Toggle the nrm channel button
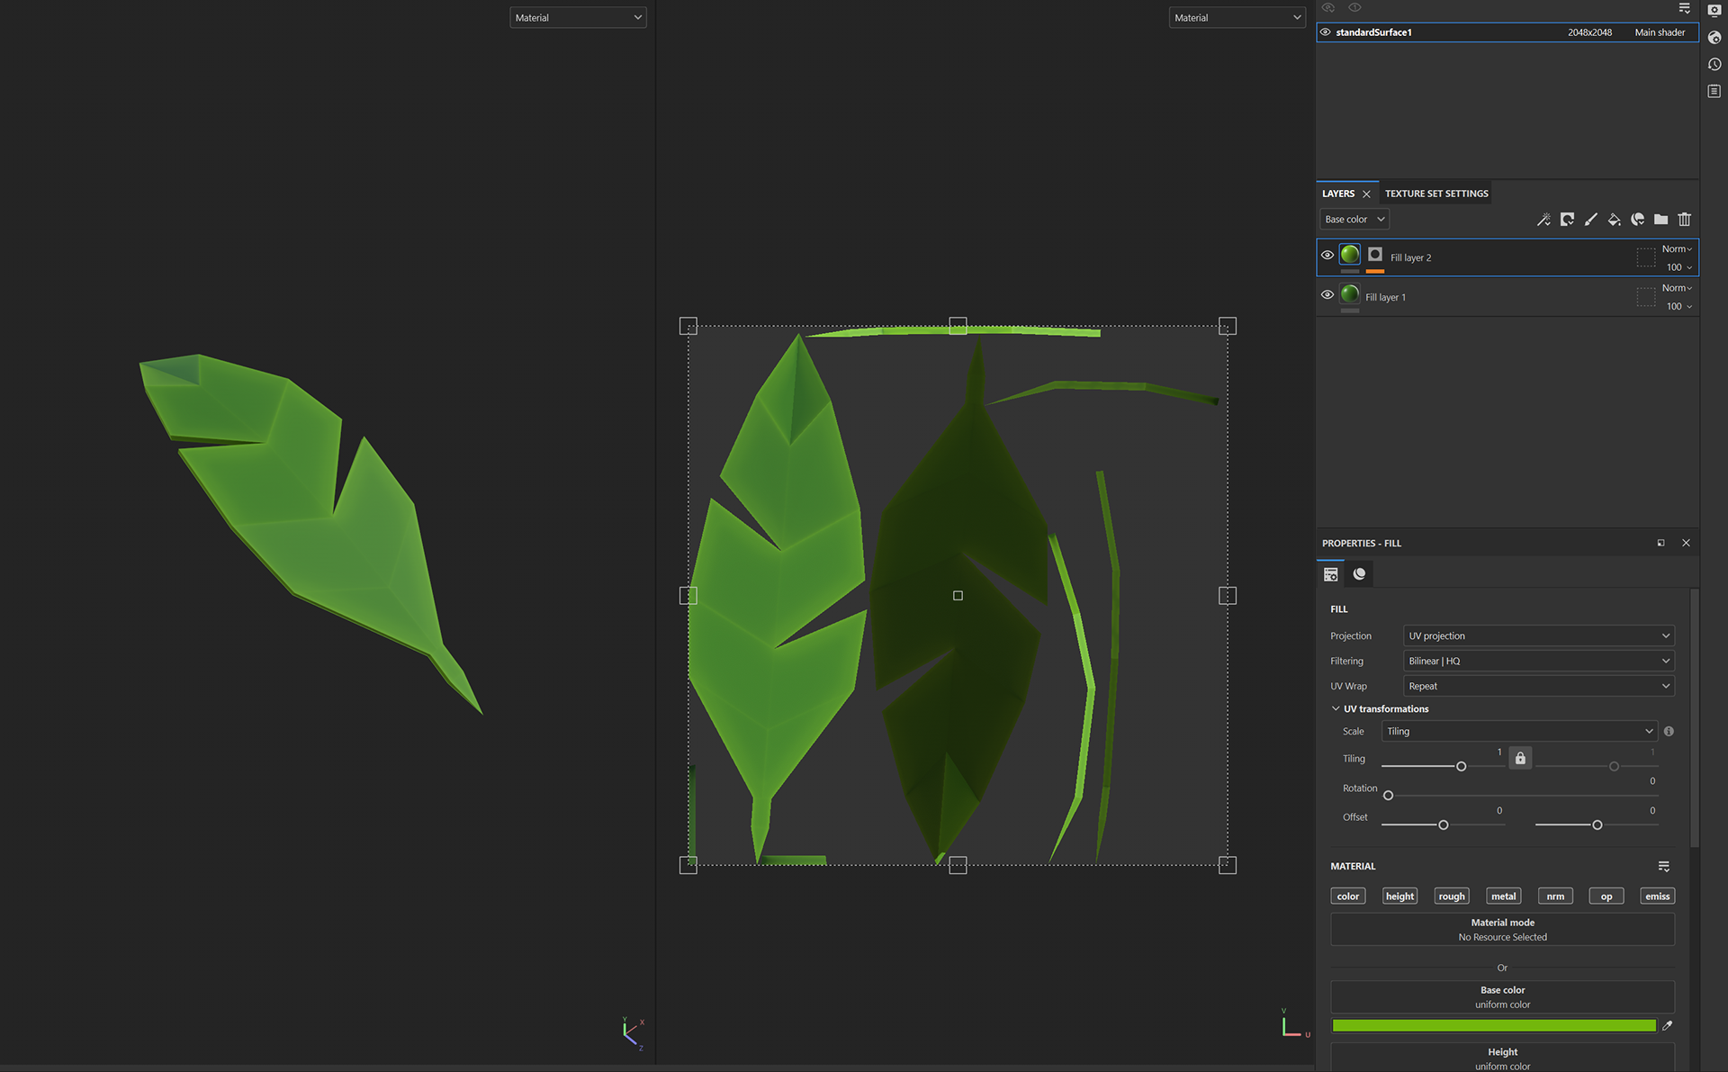 pos(1555,896)
